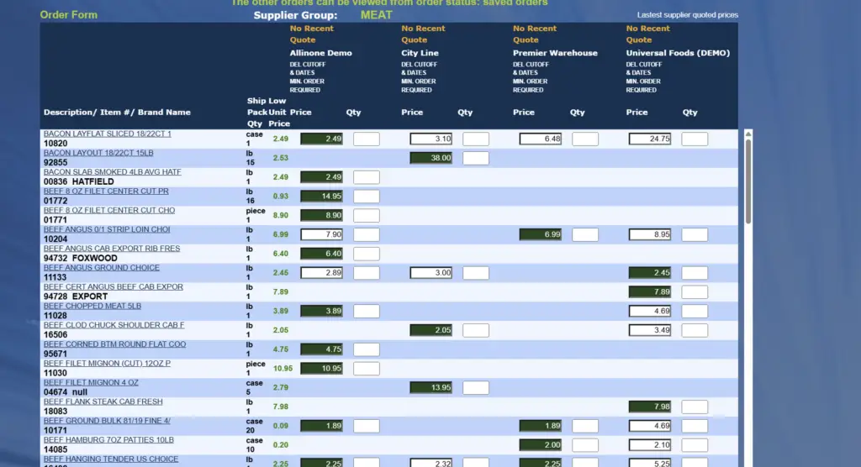Open the BEEF CORNED BTM ROUND FLAT link
Image resolution: width=861 pixels, height=467 pixels.
click(x=114, y=344)
